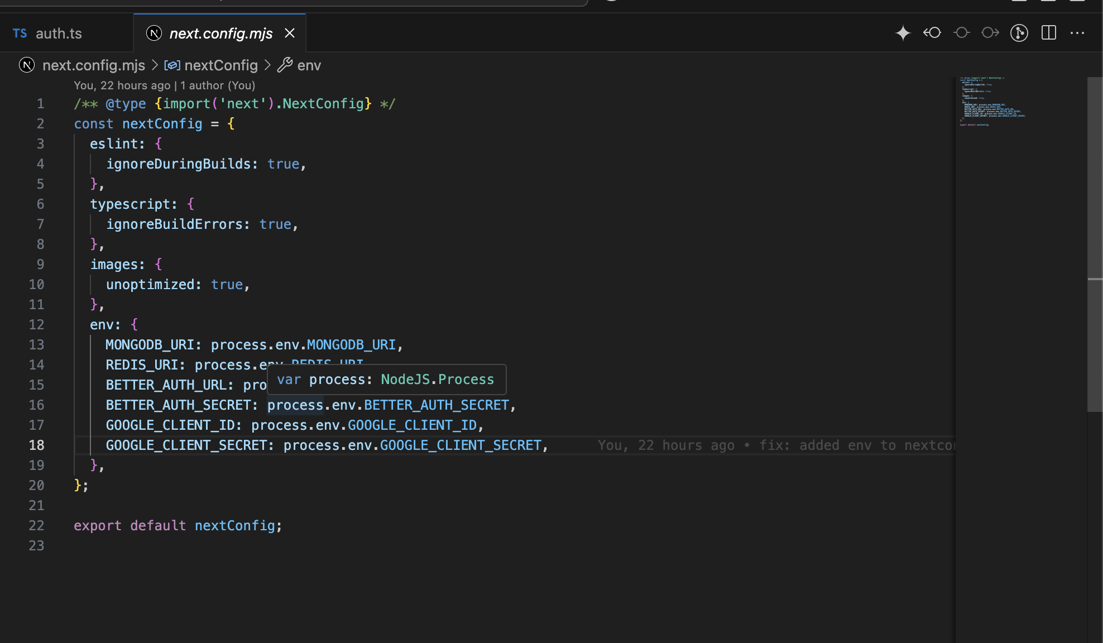Click the sparkle AI assistant icon
The image size is (1103, 643).
(x=903, y=33)
